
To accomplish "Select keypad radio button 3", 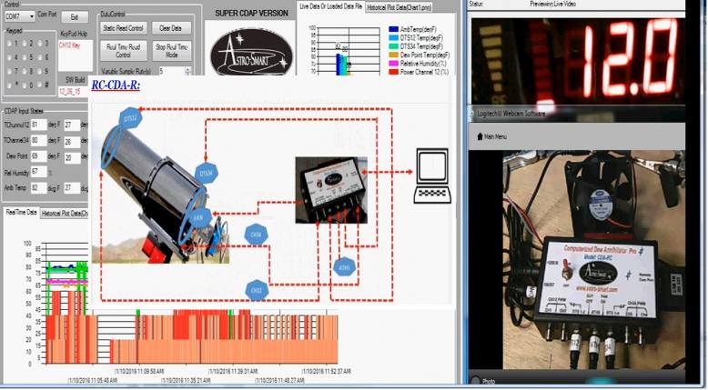I will [40, 44].
